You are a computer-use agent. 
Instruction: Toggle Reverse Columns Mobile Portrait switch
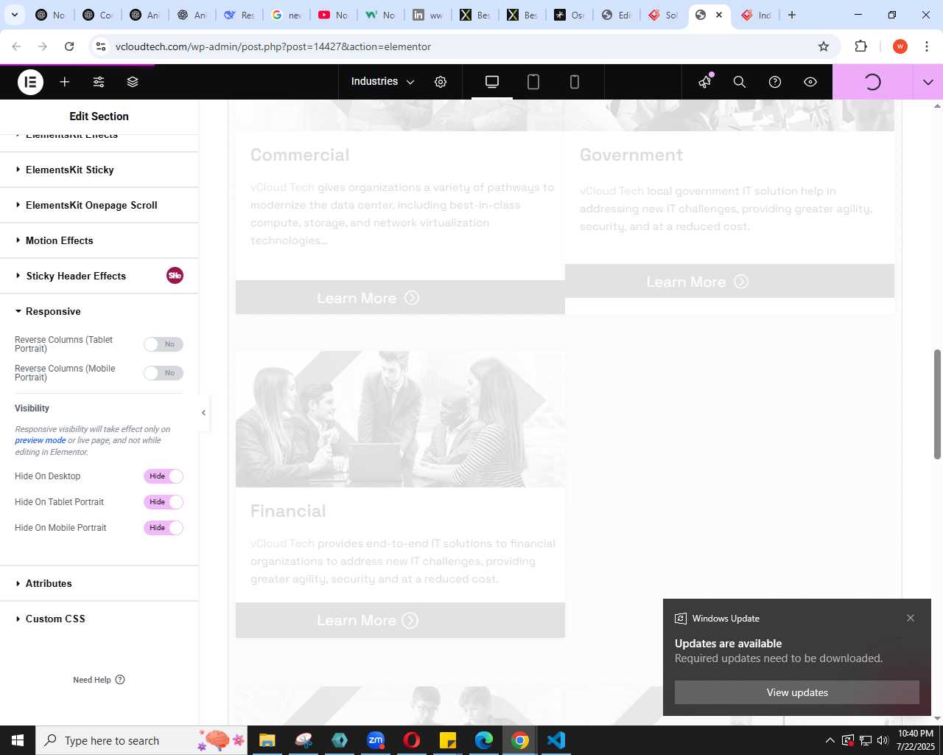pyautogui.click(x=164, y=373)
